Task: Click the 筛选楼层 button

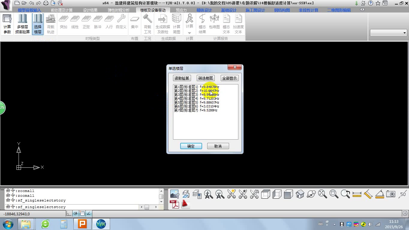Action: point(205,78)
